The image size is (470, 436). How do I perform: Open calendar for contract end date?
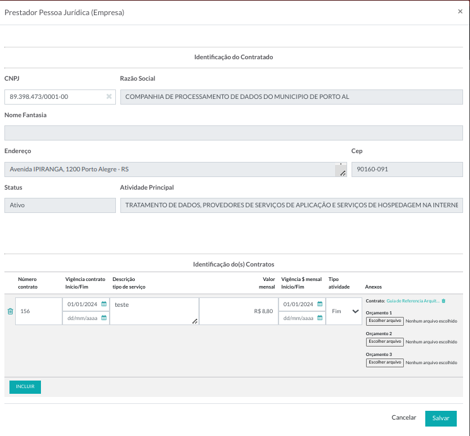104,318
